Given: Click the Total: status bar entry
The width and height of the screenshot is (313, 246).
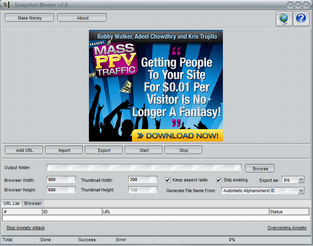Looking at the screenshot, I should tap(21, 240).
